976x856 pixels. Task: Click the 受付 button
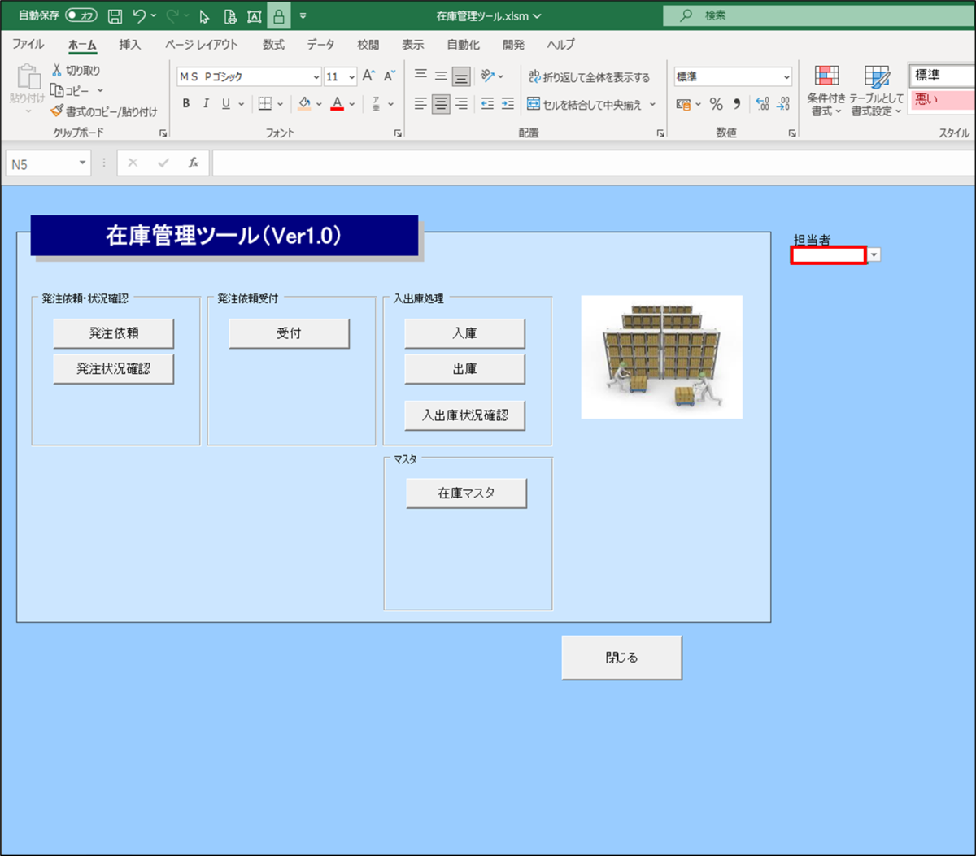tap(289, 333)
